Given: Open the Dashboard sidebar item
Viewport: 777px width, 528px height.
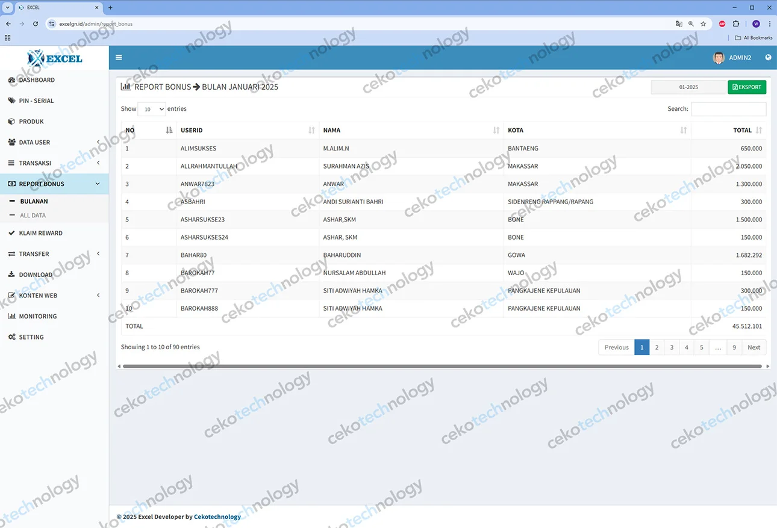Looking at the screenshot, I should [36, 80].
